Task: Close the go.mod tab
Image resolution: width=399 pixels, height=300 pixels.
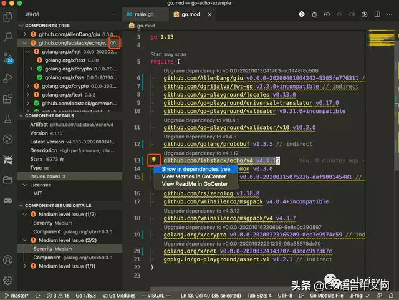Action: coord(209,15)
